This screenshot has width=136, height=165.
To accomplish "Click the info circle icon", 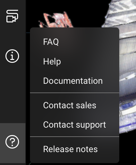I will [12, 56].
